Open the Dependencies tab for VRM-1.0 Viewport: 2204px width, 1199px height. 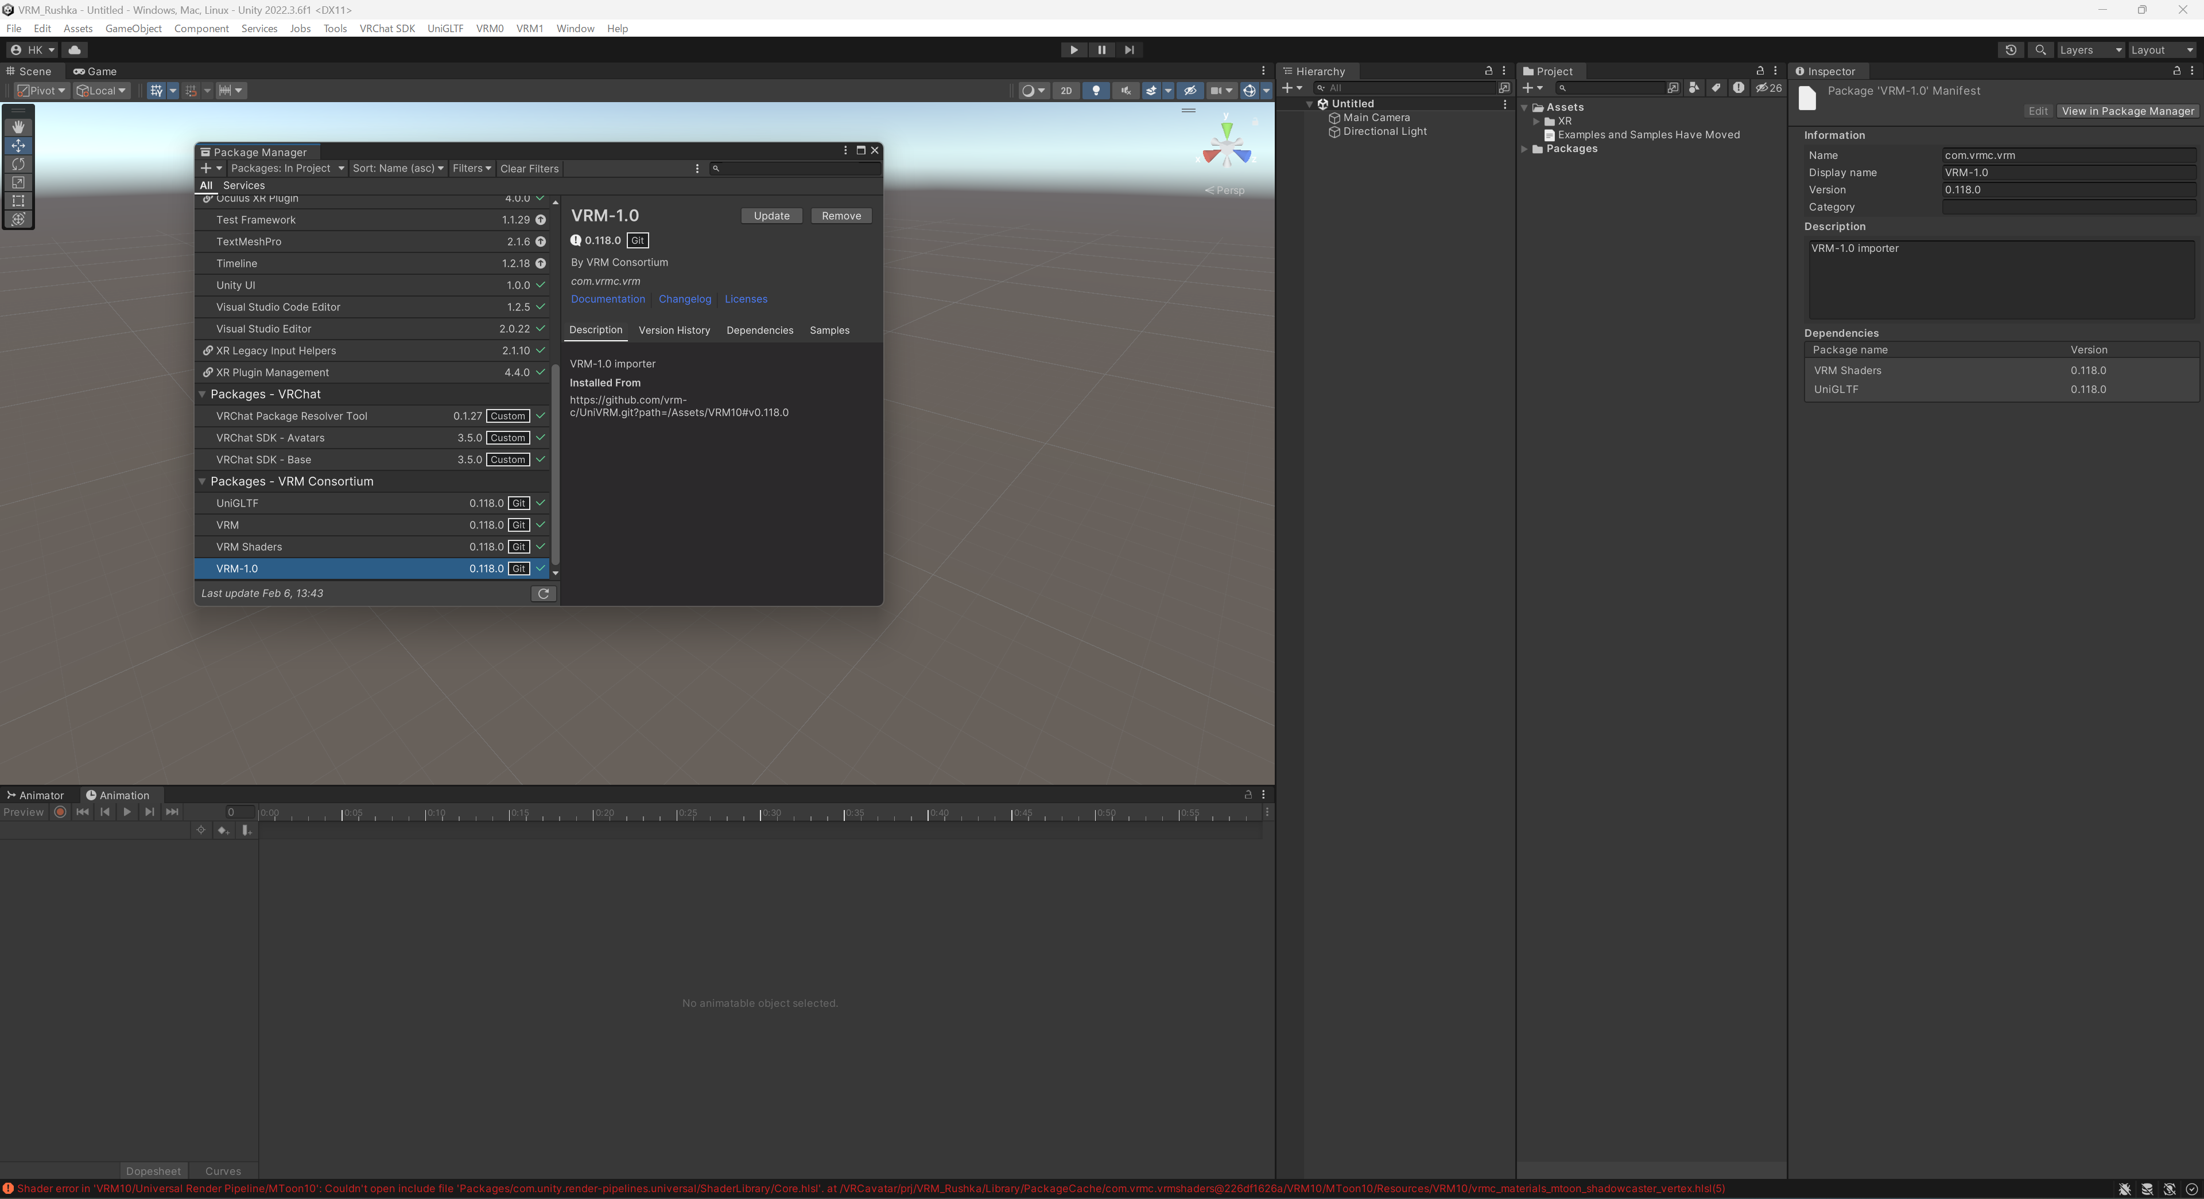click(760, 330)
